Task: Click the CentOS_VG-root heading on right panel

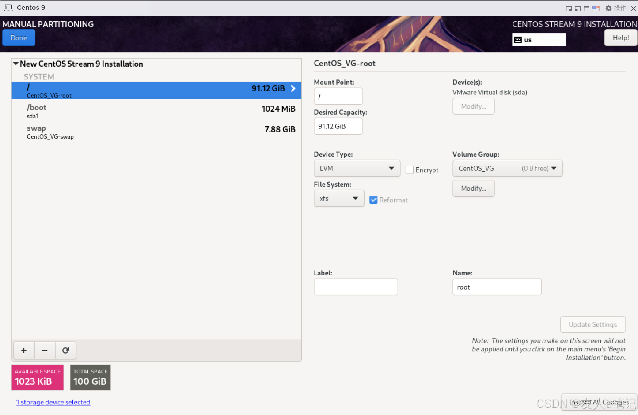Action: pyautogui.click(x=345, y=64)
